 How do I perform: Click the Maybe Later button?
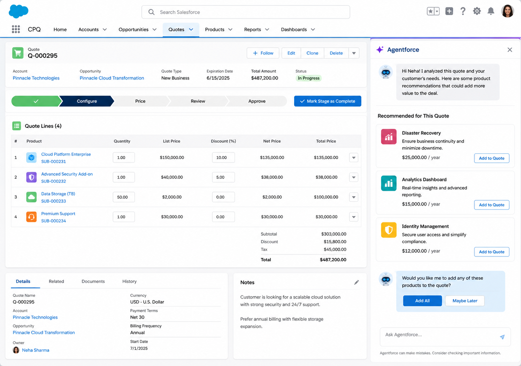(465, 301)
